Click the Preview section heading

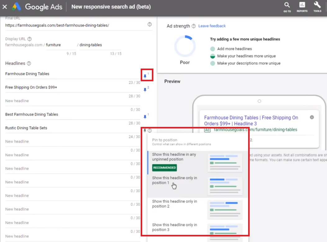click(172, 82)
